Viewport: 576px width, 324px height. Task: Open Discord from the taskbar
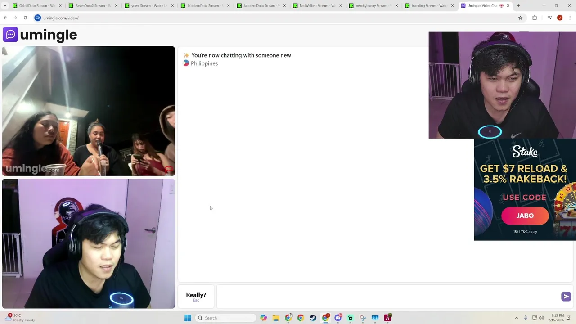(x=338, y=318)
